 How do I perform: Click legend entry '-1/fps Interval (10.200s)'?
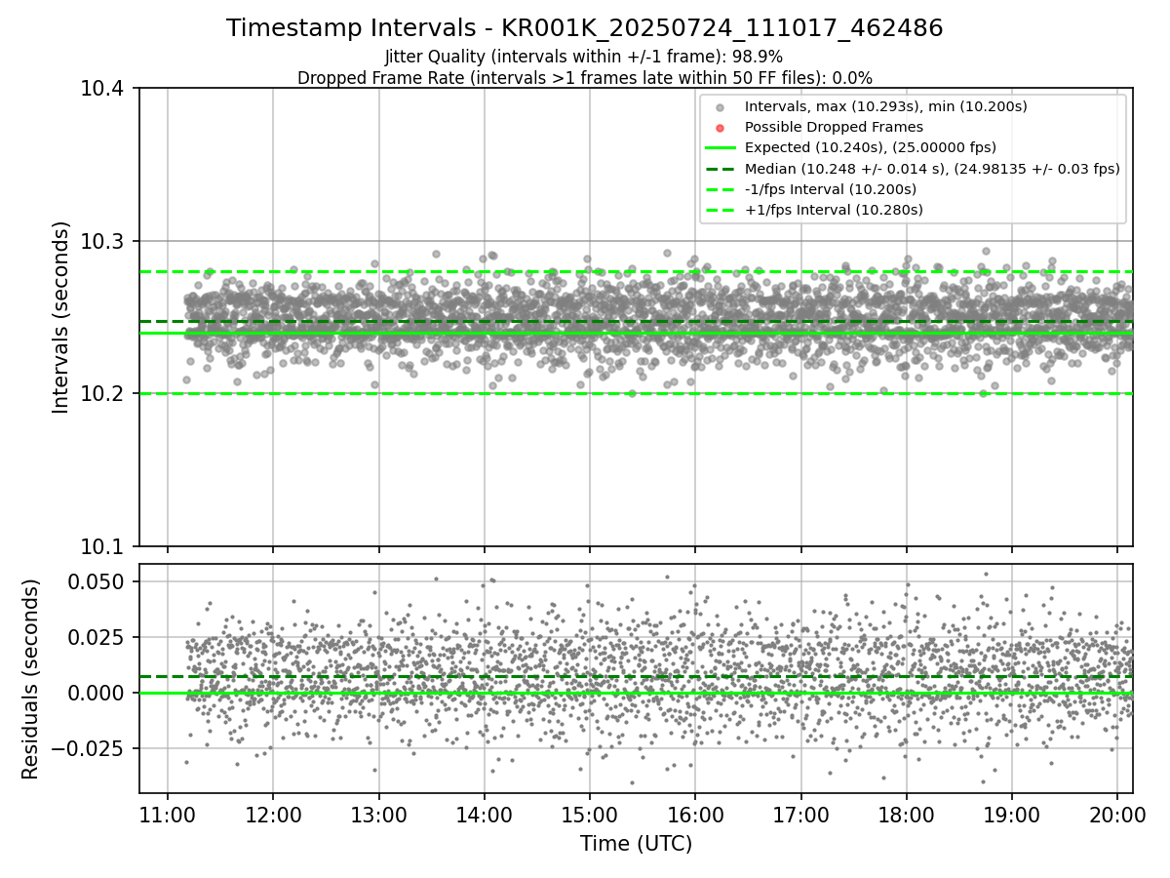pos(831,189)
